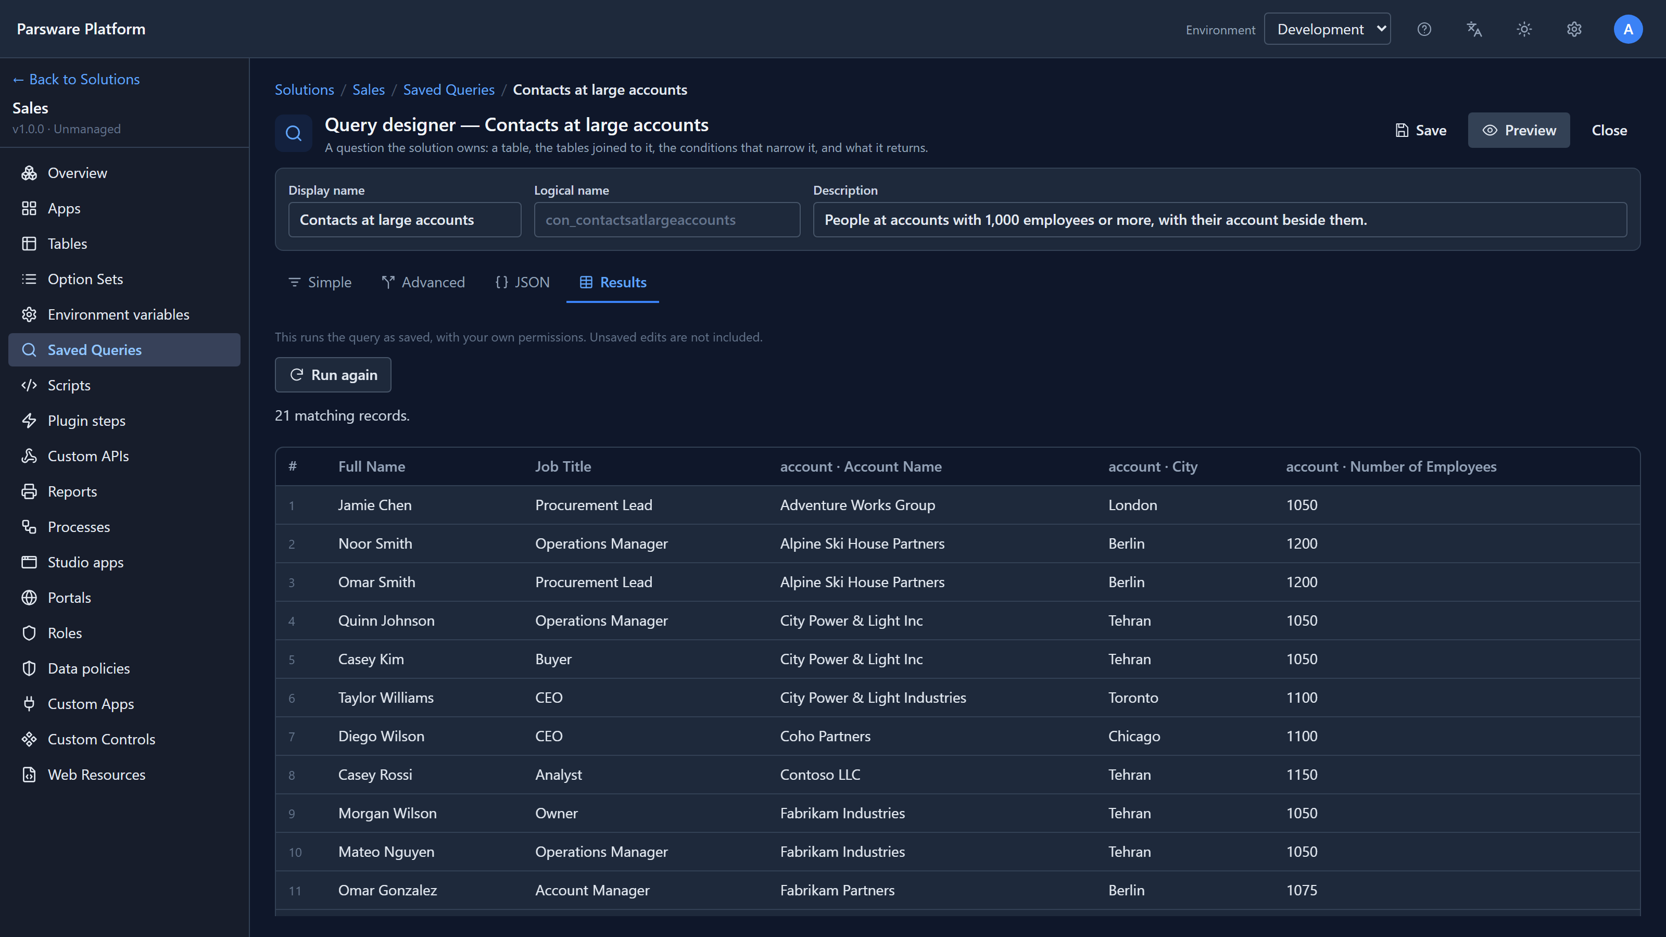Open Option Sets in the sidebar

(124, 278)
